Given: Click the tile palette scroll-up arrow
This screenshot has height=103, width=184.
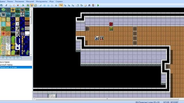Looking at the screenshot, I should pos(31,9).
